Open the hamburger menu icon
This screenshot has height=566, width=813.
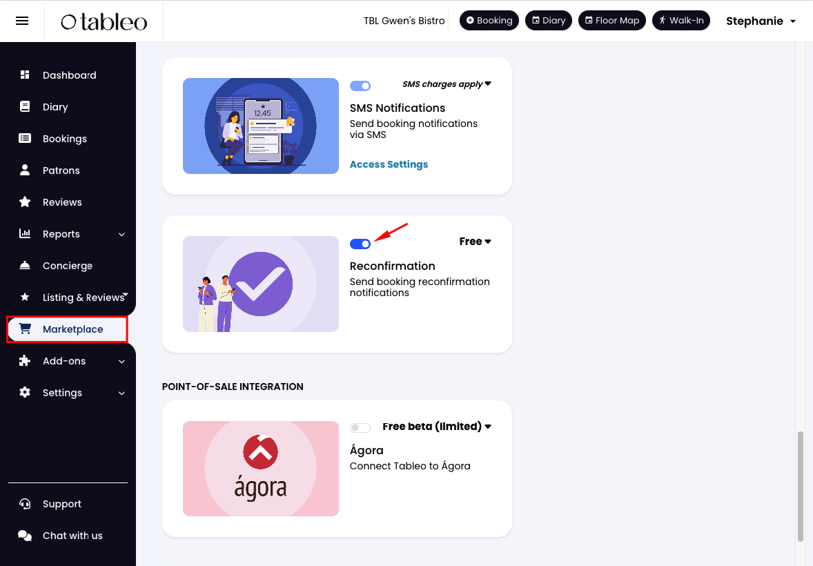22,21
